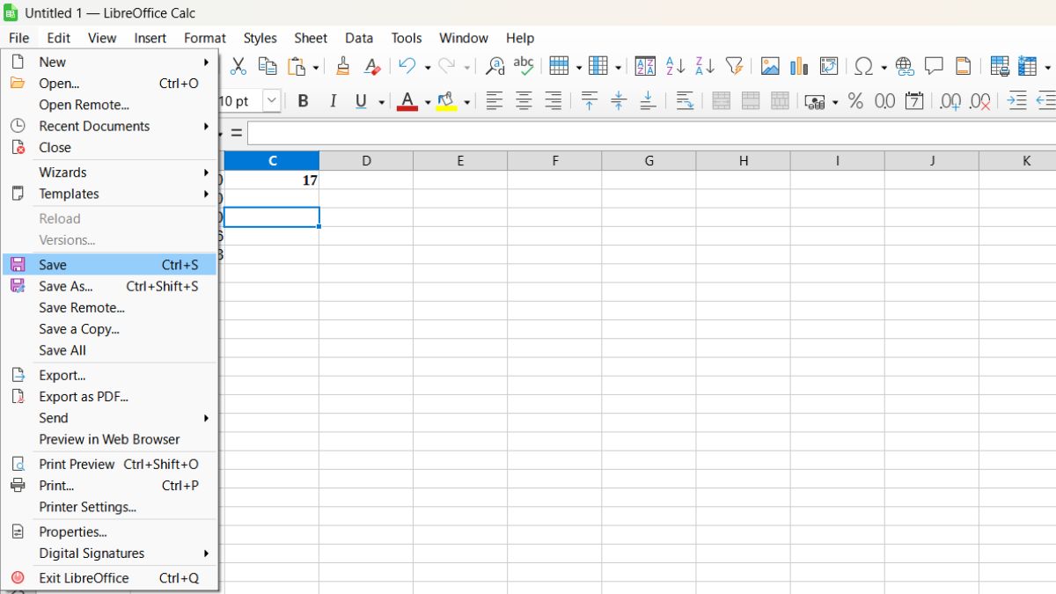
Task: Click Save a Copy… entry
Action: click(110, 329)
